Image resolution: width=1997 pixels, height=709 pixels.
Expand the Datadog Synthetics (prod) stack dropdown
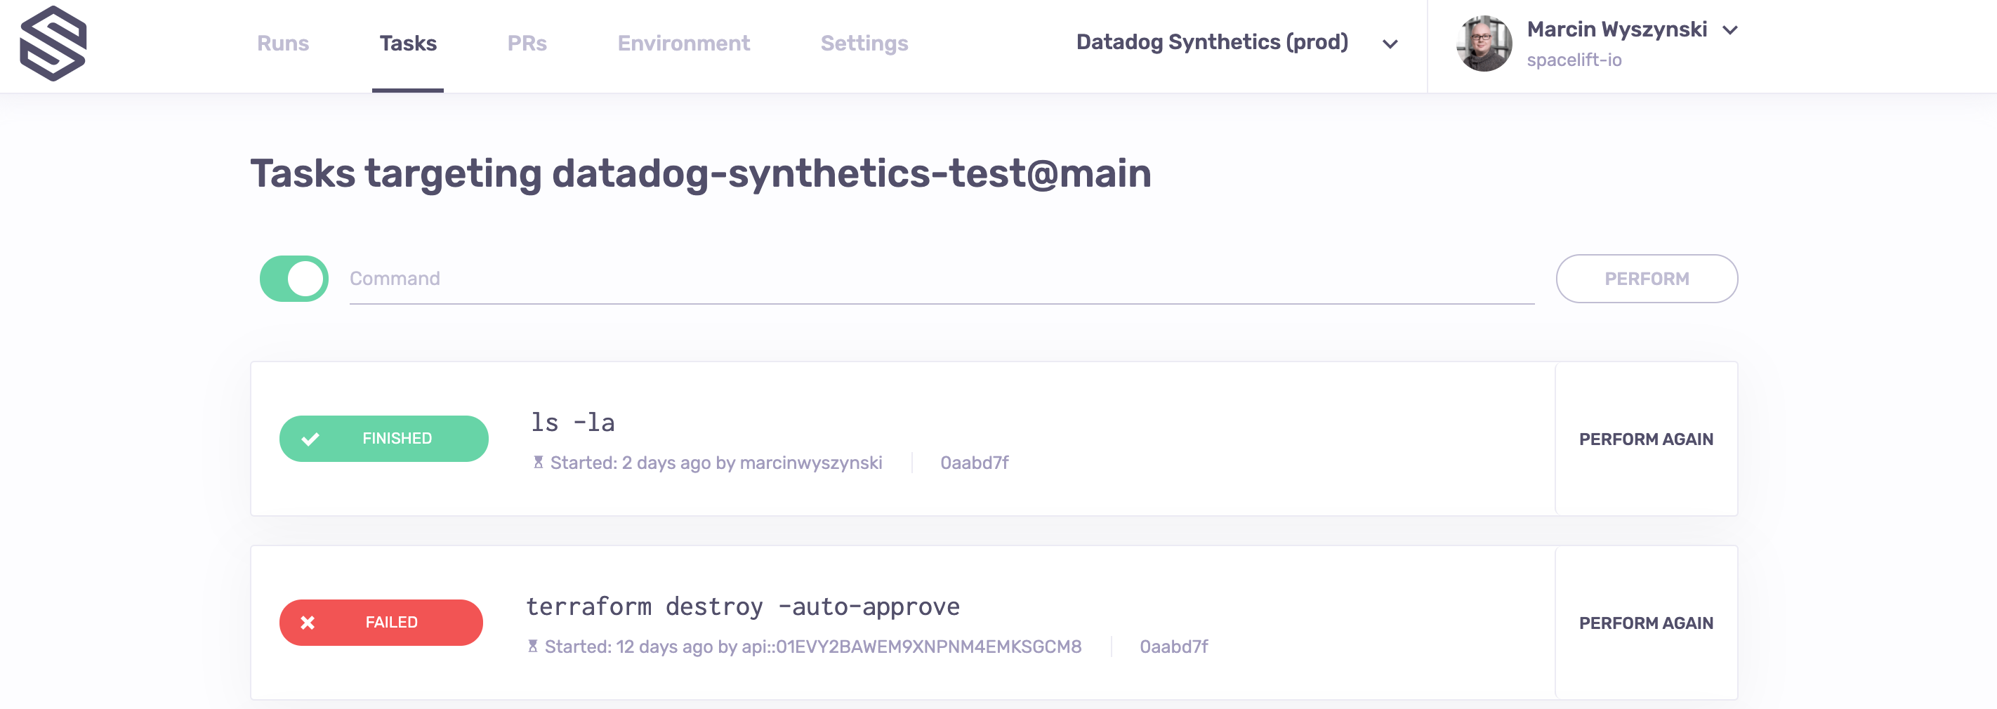(x=1390, y=44)
